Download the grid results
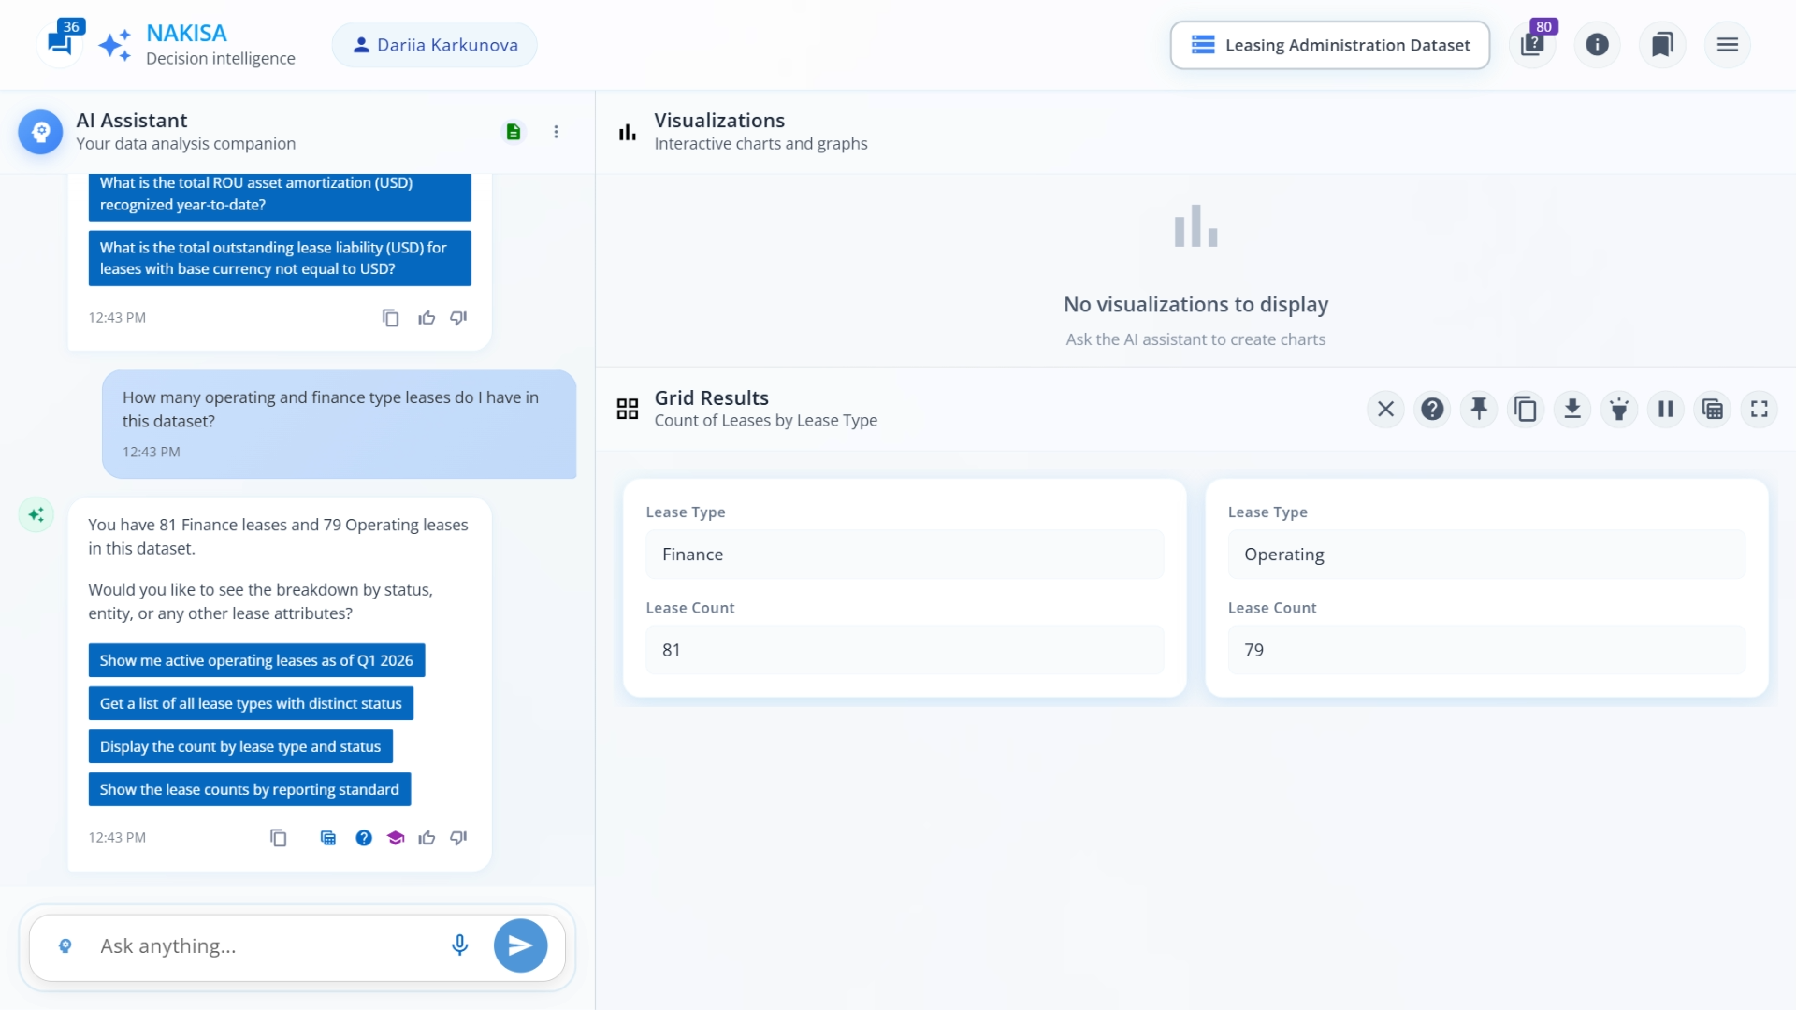 tap(1572, 409)
